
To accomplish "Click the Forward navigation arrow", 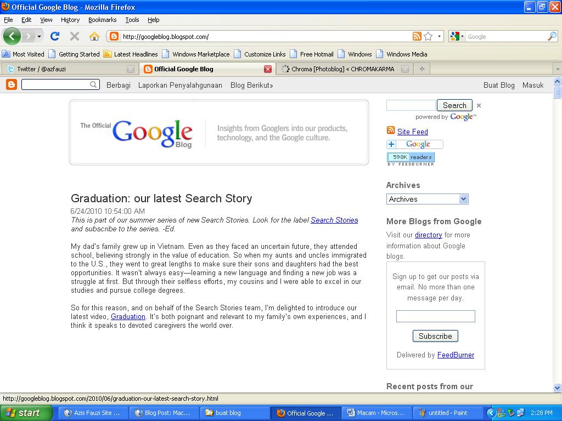I will coord(29,36).
